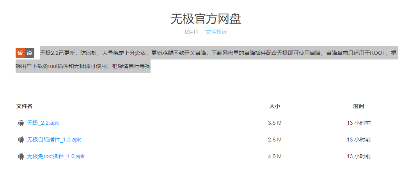Click the upload time of 无极_2.2.apk

[x=358, y=123]
